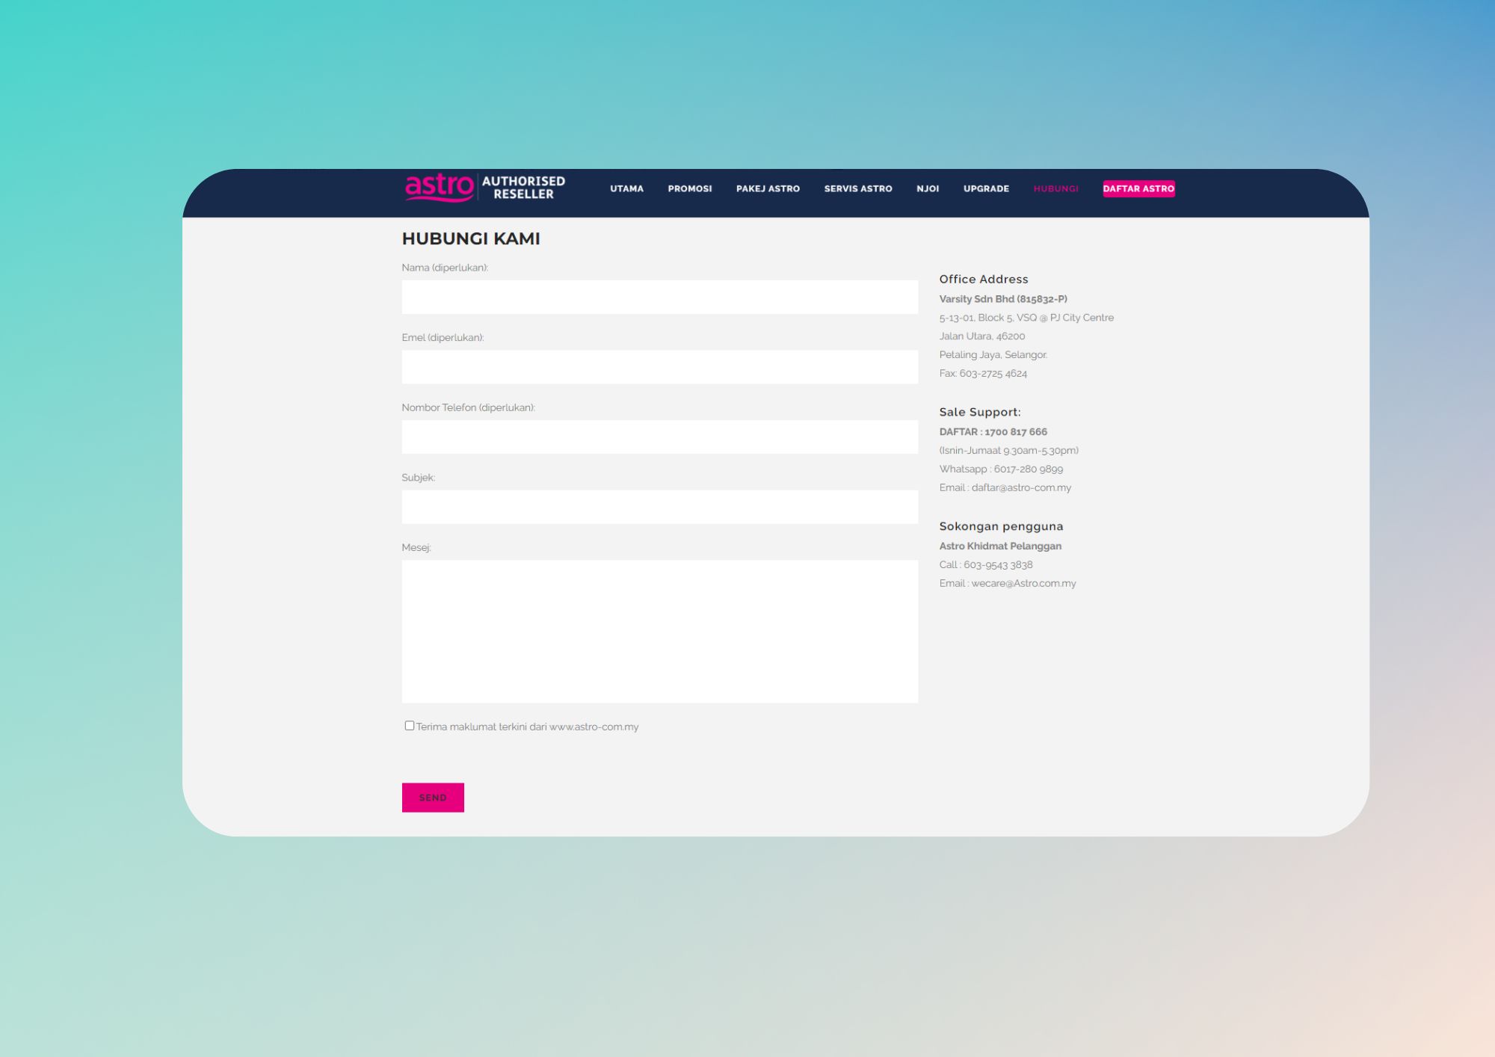This screenshot has height=1057, width=1495.
Task: Click DAFTAR : 1700 817 666 number
Action: coord(993,432)
